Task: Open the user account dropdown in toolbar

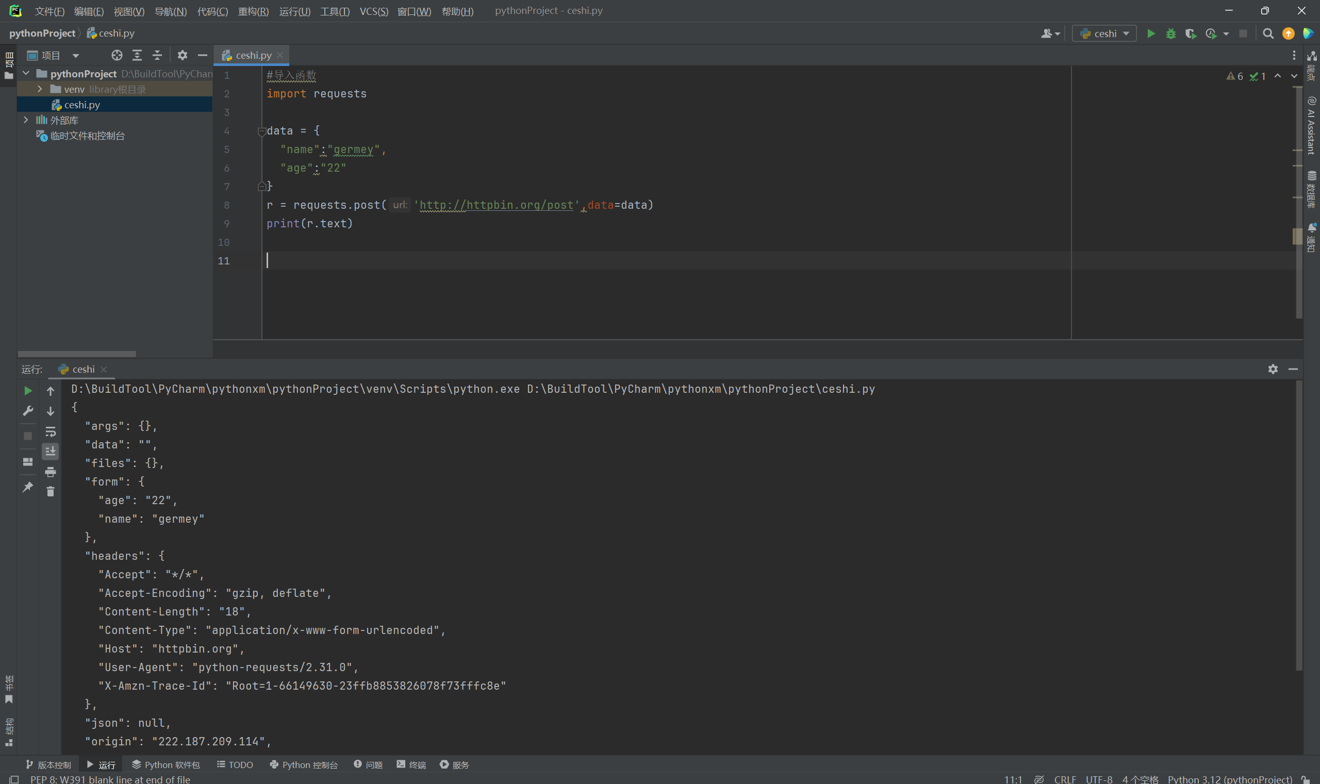Action: coord(1050,34)
